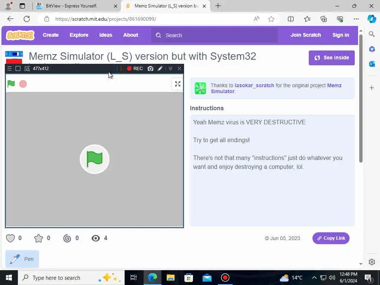Screen dimensions: 380x285
Task: Choose the recorder custom region select icon
Action: (x=27, y=69)
